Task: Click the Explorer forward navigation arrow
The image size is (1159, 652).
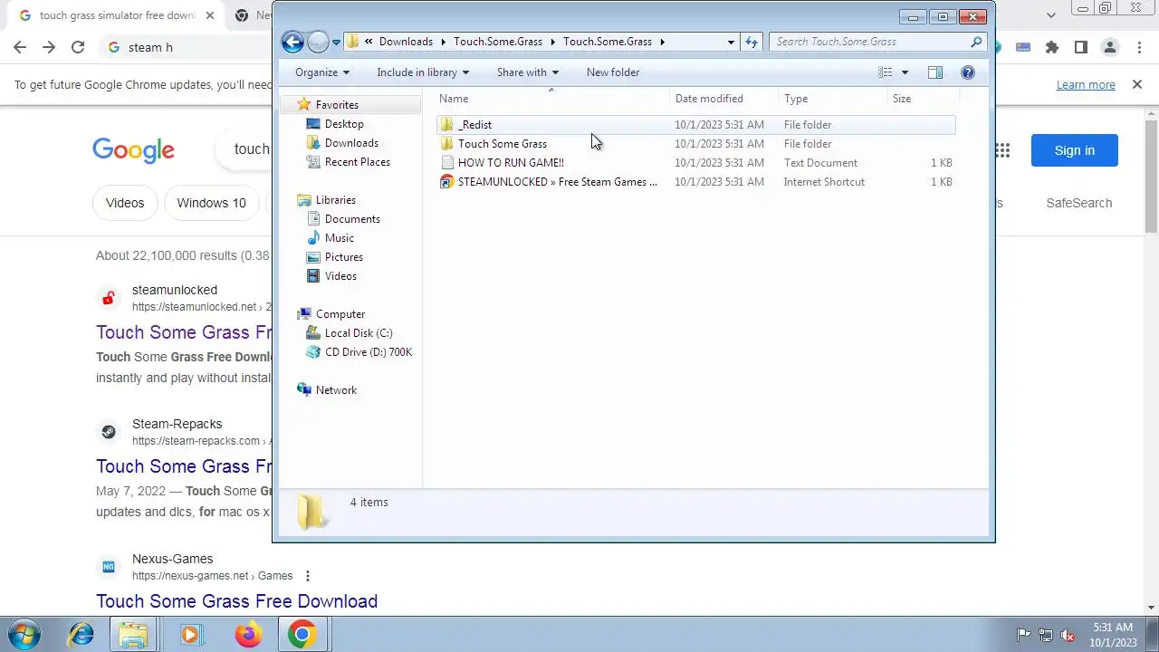Action: pos(317,42)
